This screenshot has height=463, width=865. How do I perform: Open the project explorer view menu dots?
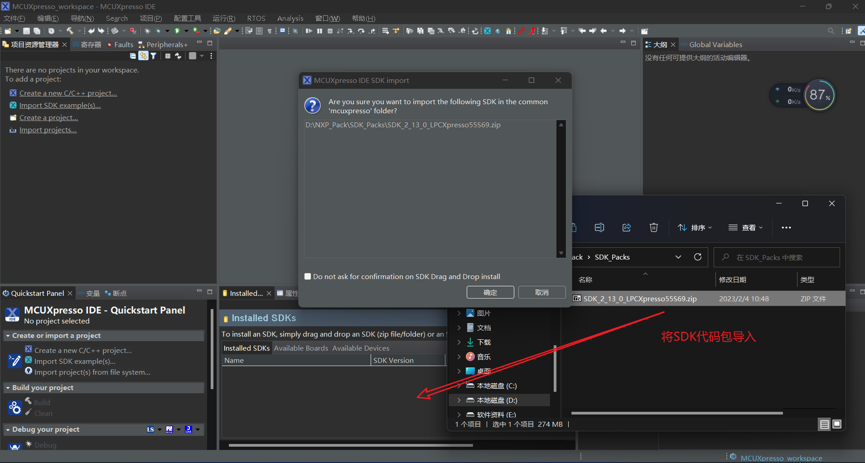211,56
